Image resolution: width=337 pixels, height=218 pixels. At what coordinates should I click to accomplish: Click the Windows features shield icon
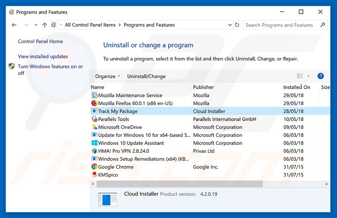coord(12,66)
